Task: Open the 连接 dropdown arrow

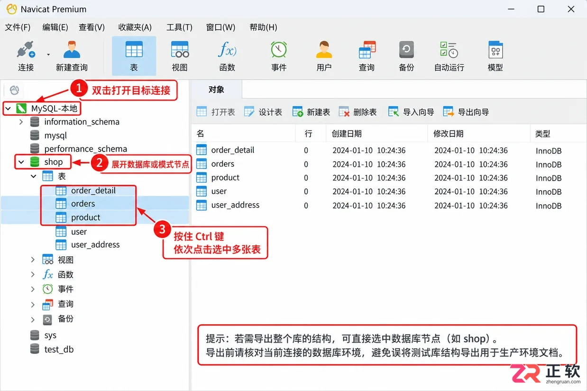Action: click(48, 55)
